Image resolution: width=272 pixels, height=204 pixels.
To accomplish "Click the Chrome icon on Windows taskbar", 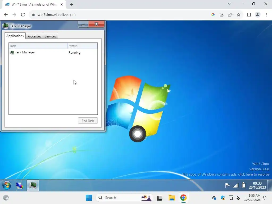I will tap(183, 198).
